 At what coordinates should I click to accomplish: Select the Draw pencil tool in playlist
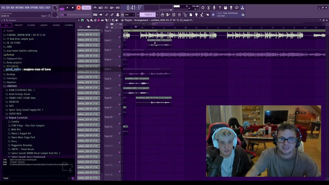pos(88,20)
